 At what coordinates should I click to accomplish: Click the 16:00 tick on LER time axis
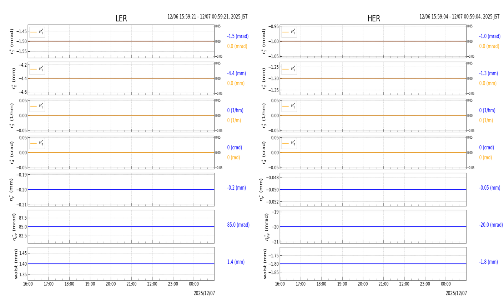28,284
